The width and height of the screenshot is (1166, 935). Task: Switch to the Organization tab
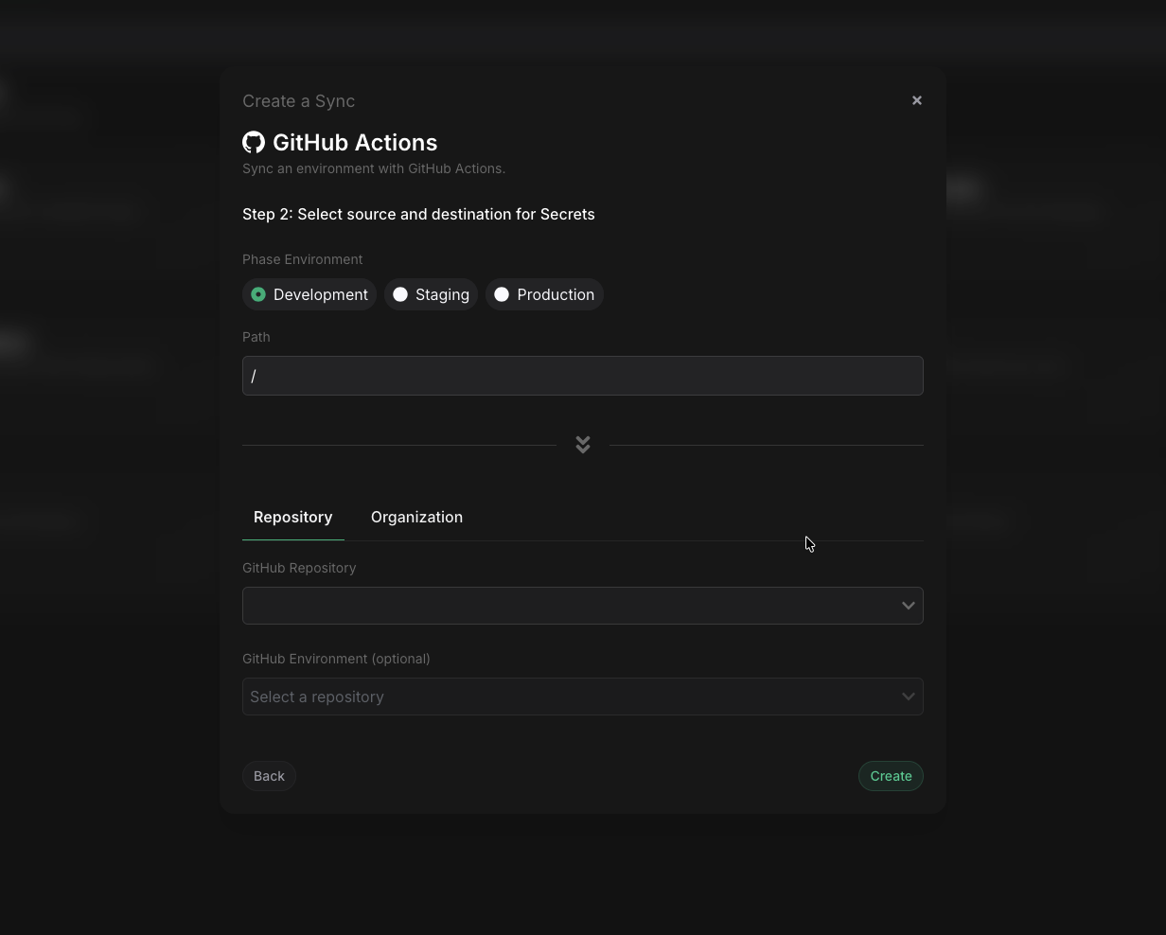tap(416, 517)
